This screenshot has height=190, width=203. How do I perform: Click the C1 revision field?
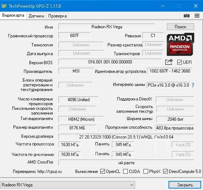(153, 36)
